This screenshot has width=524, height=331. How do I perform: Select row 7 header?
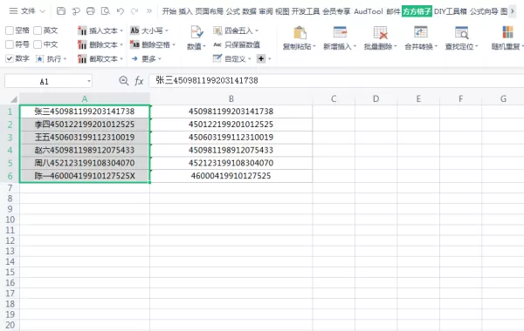(x=10, y=188)
